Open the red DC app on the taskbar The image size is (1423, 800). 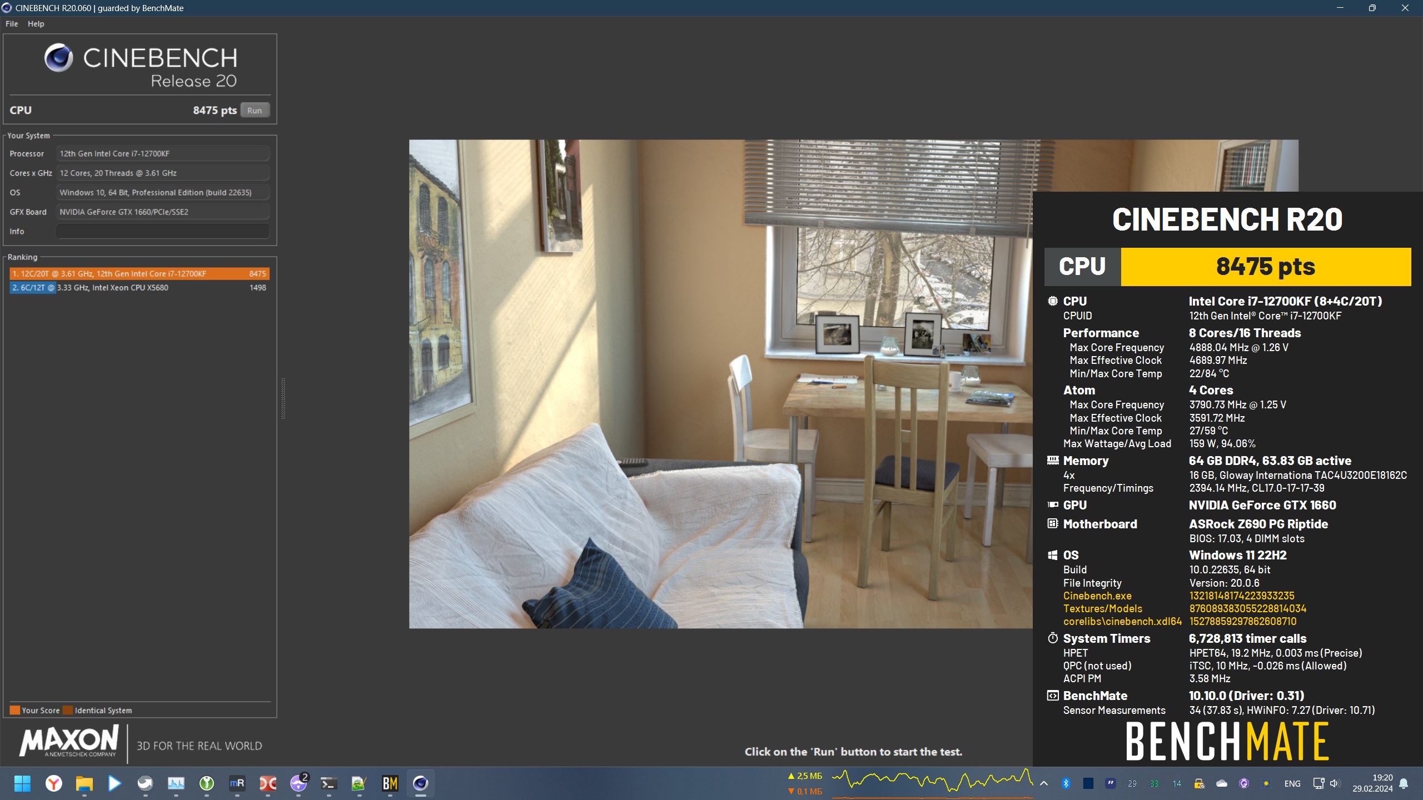(267, 783)
